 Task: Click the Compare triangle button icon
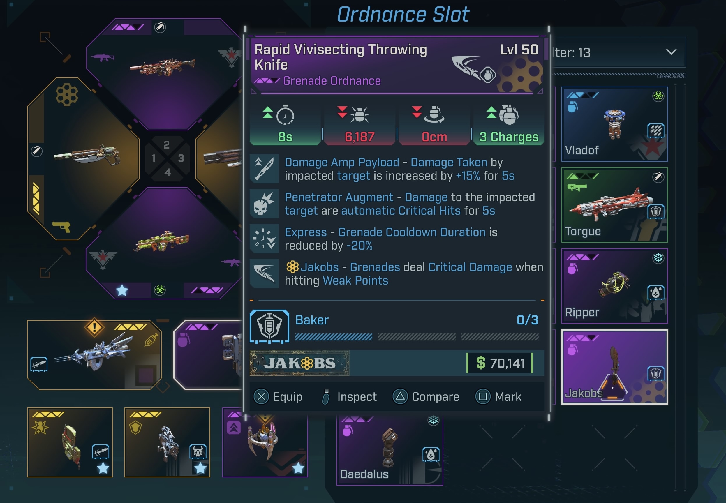point(400,396)
